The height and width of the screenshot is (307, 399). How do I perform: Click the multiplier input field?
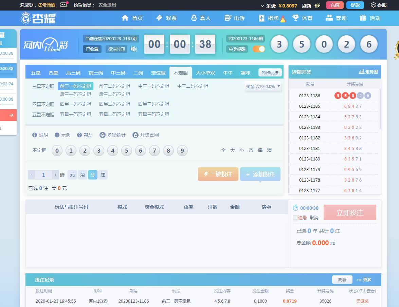tap(43, 175)
